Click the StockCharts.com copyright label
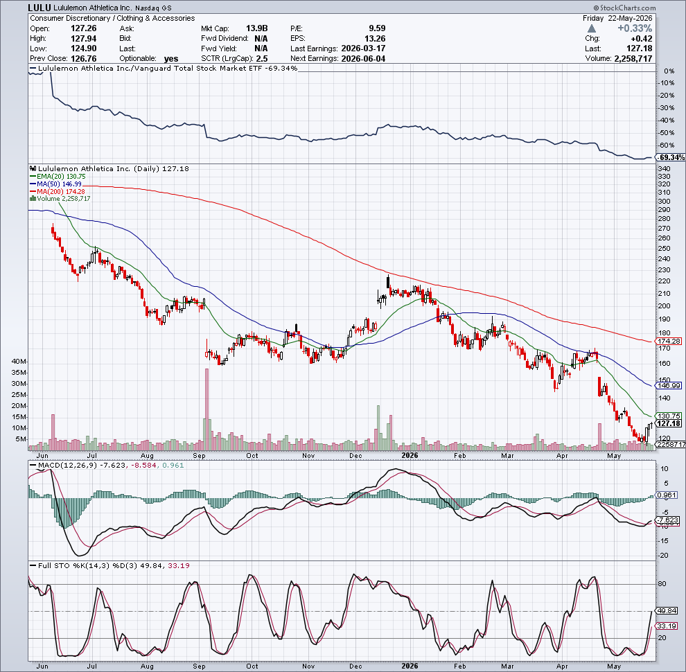 [x=624, y=8]
